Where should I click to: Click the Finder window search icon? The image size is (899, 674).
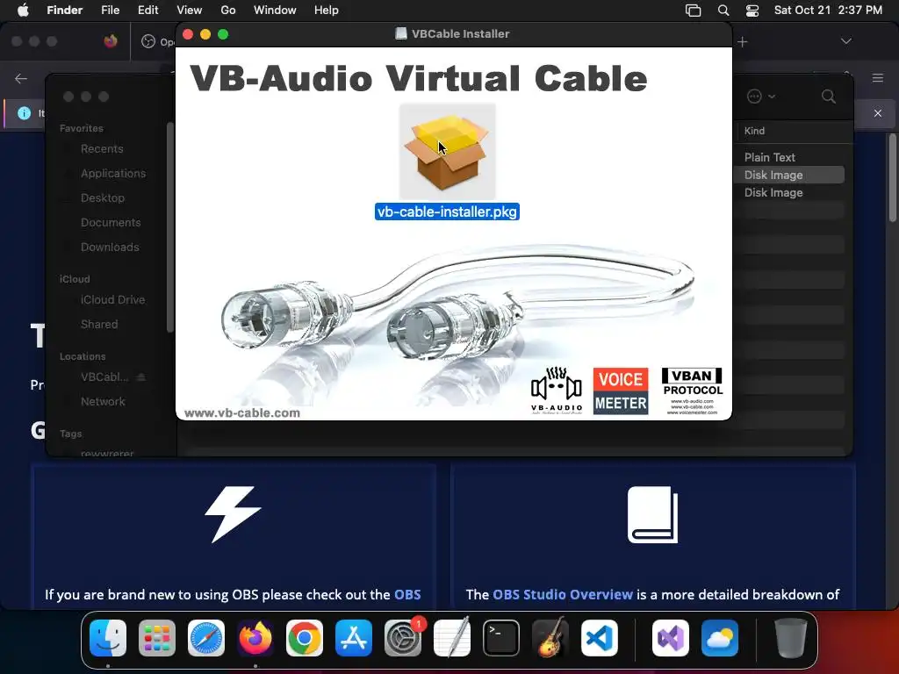click(x=828, y=97)
